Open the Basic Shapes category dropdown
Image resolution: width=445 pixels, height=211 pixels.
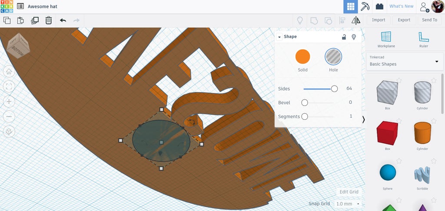[x=405, y=61]
